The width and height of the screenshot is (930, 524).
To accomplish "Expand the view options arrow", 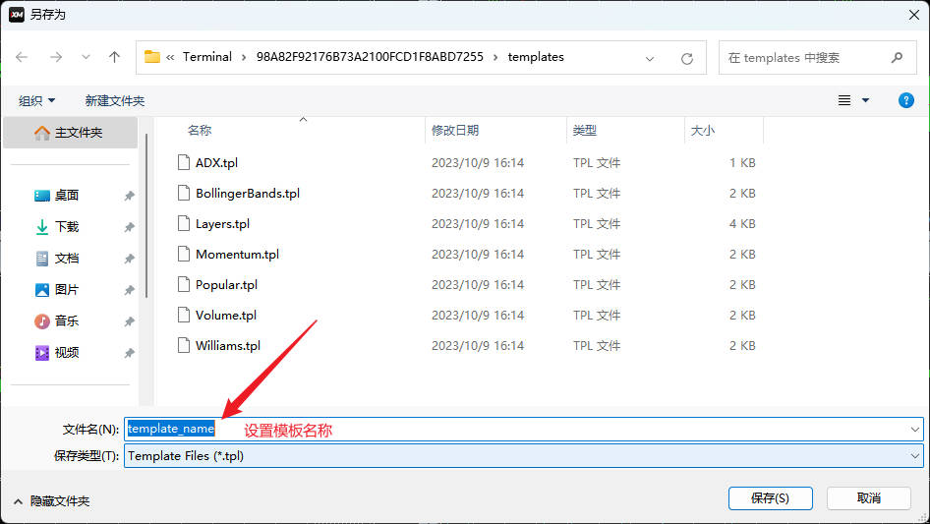I will [x=865, y=100].
